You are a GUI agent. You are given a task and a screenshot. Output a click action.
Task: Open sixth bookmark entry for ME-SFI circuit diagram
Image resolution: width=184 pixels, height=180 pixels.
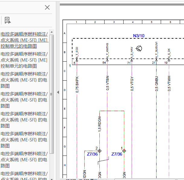click(24, 140)
